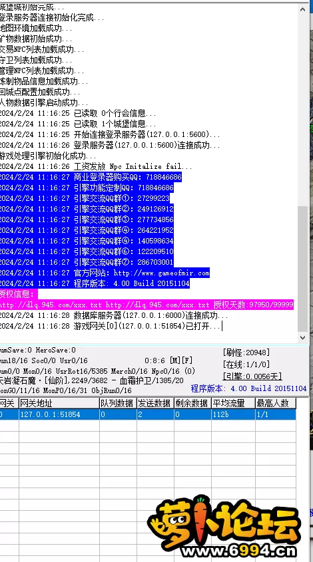
Task: Click the log line 引擎交流QQ群⑥: 122209510
Action: tap(87, 251)
